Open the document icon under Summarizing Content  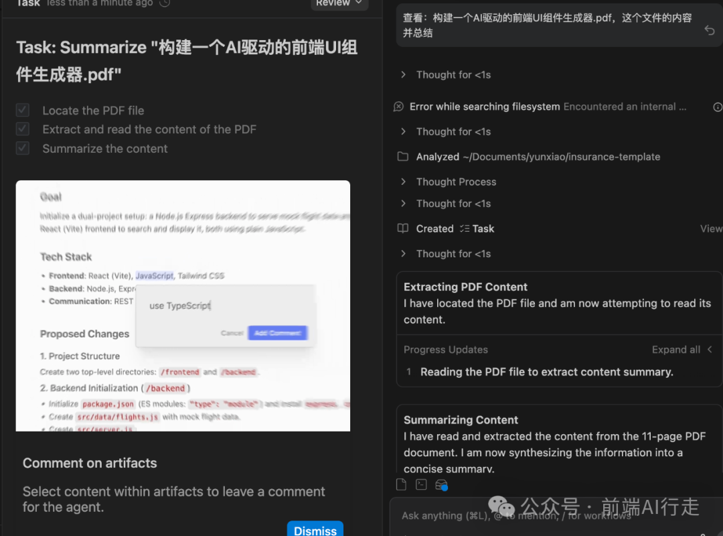402,484
